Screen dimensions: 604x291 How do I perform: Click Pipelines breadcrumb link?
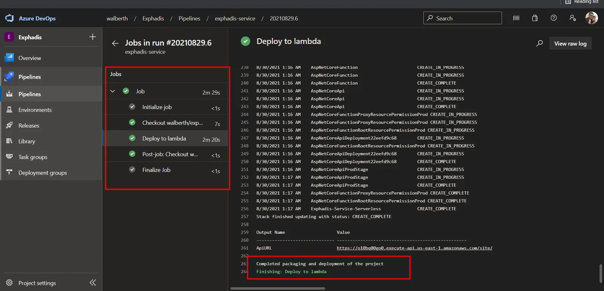coord(189,18)
